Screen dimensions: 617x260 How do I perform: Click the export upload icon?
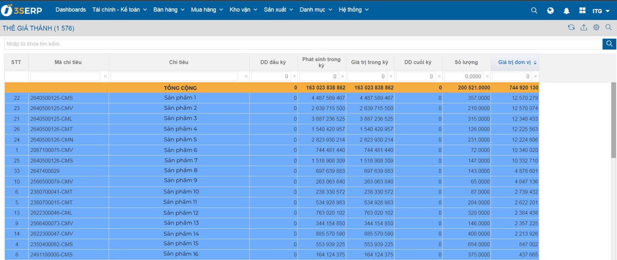pyautogui.click(x=584, y=27)
